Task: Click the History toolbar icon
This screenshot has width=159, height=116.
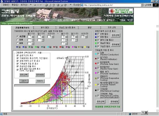Action: tap(65, 5)
